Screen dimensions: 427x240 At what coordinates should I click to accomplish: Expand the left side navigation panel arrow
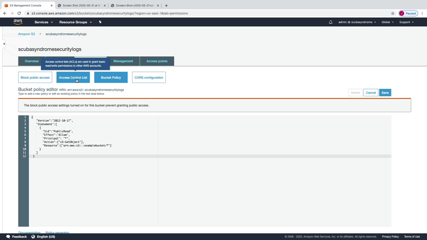click(x=4, y=44)
